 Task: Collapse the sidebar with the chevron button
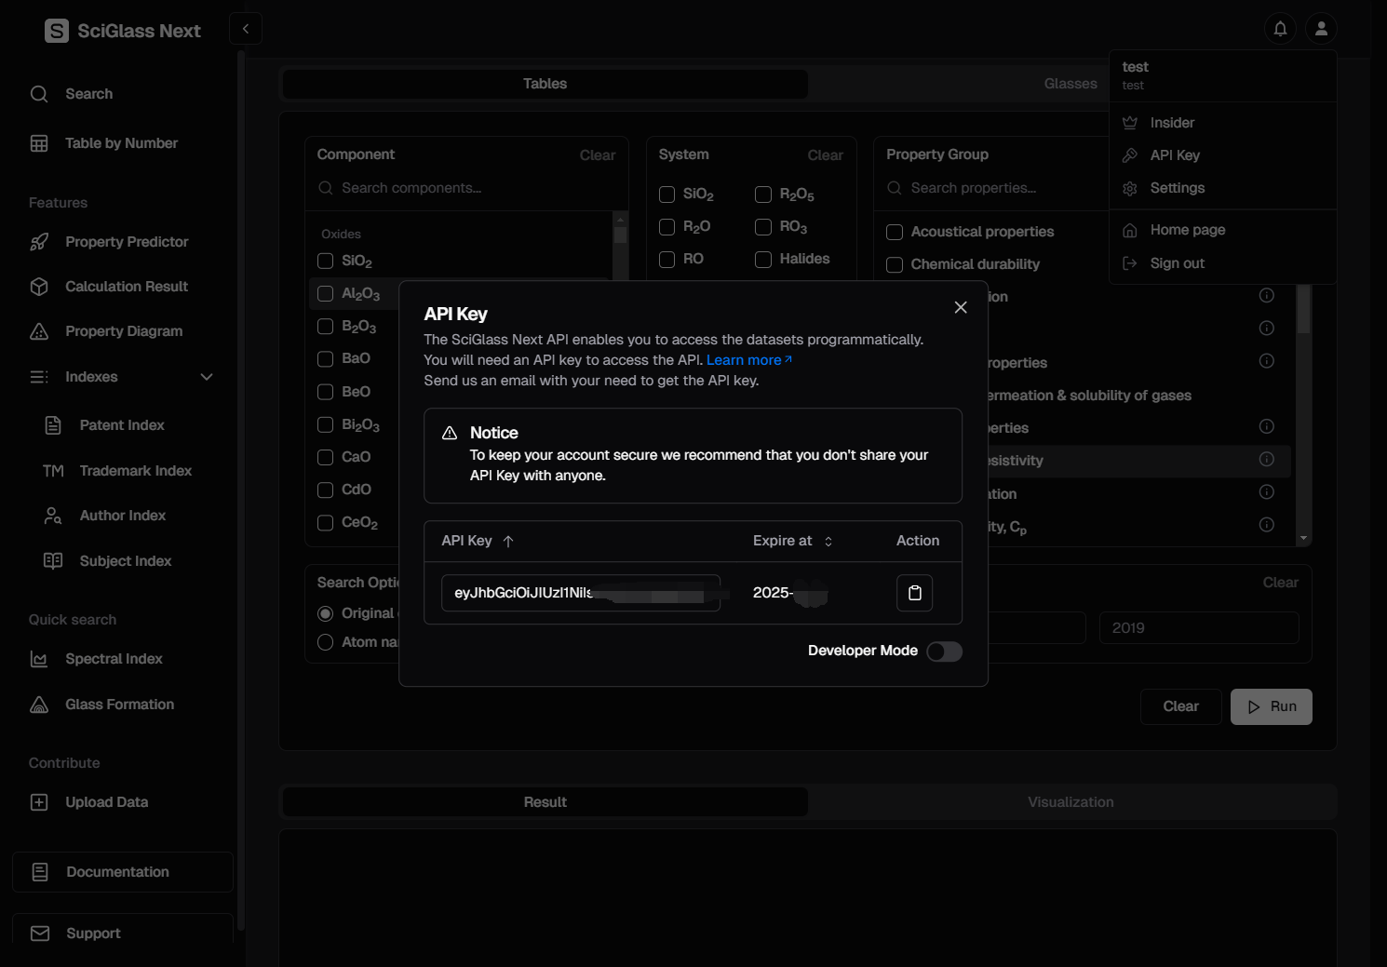click(246, 29)
